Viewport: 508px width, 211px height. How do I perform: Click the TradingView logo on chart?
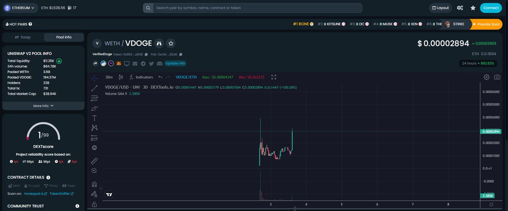[109, 194]
